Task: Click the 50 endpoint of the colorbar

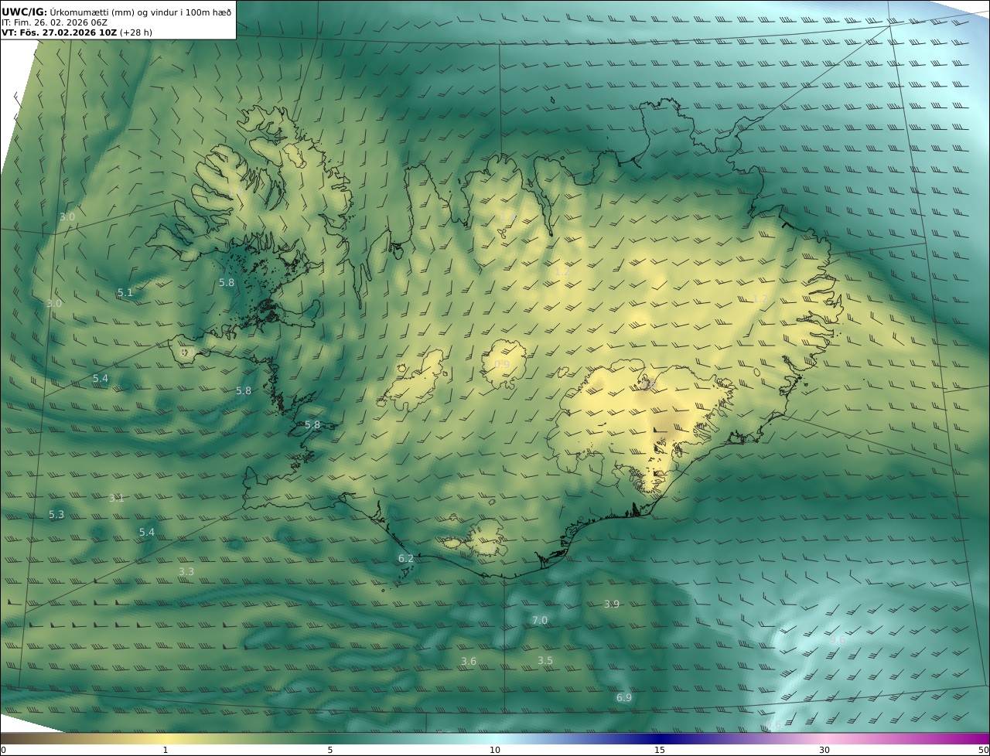Action: click(x=983, y=750)
